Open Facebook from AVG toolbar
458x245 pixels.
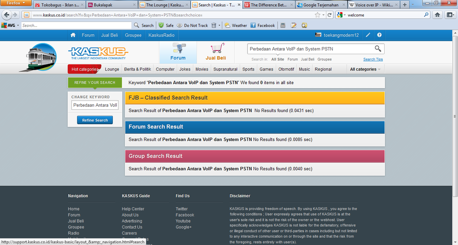coord(263,25)
